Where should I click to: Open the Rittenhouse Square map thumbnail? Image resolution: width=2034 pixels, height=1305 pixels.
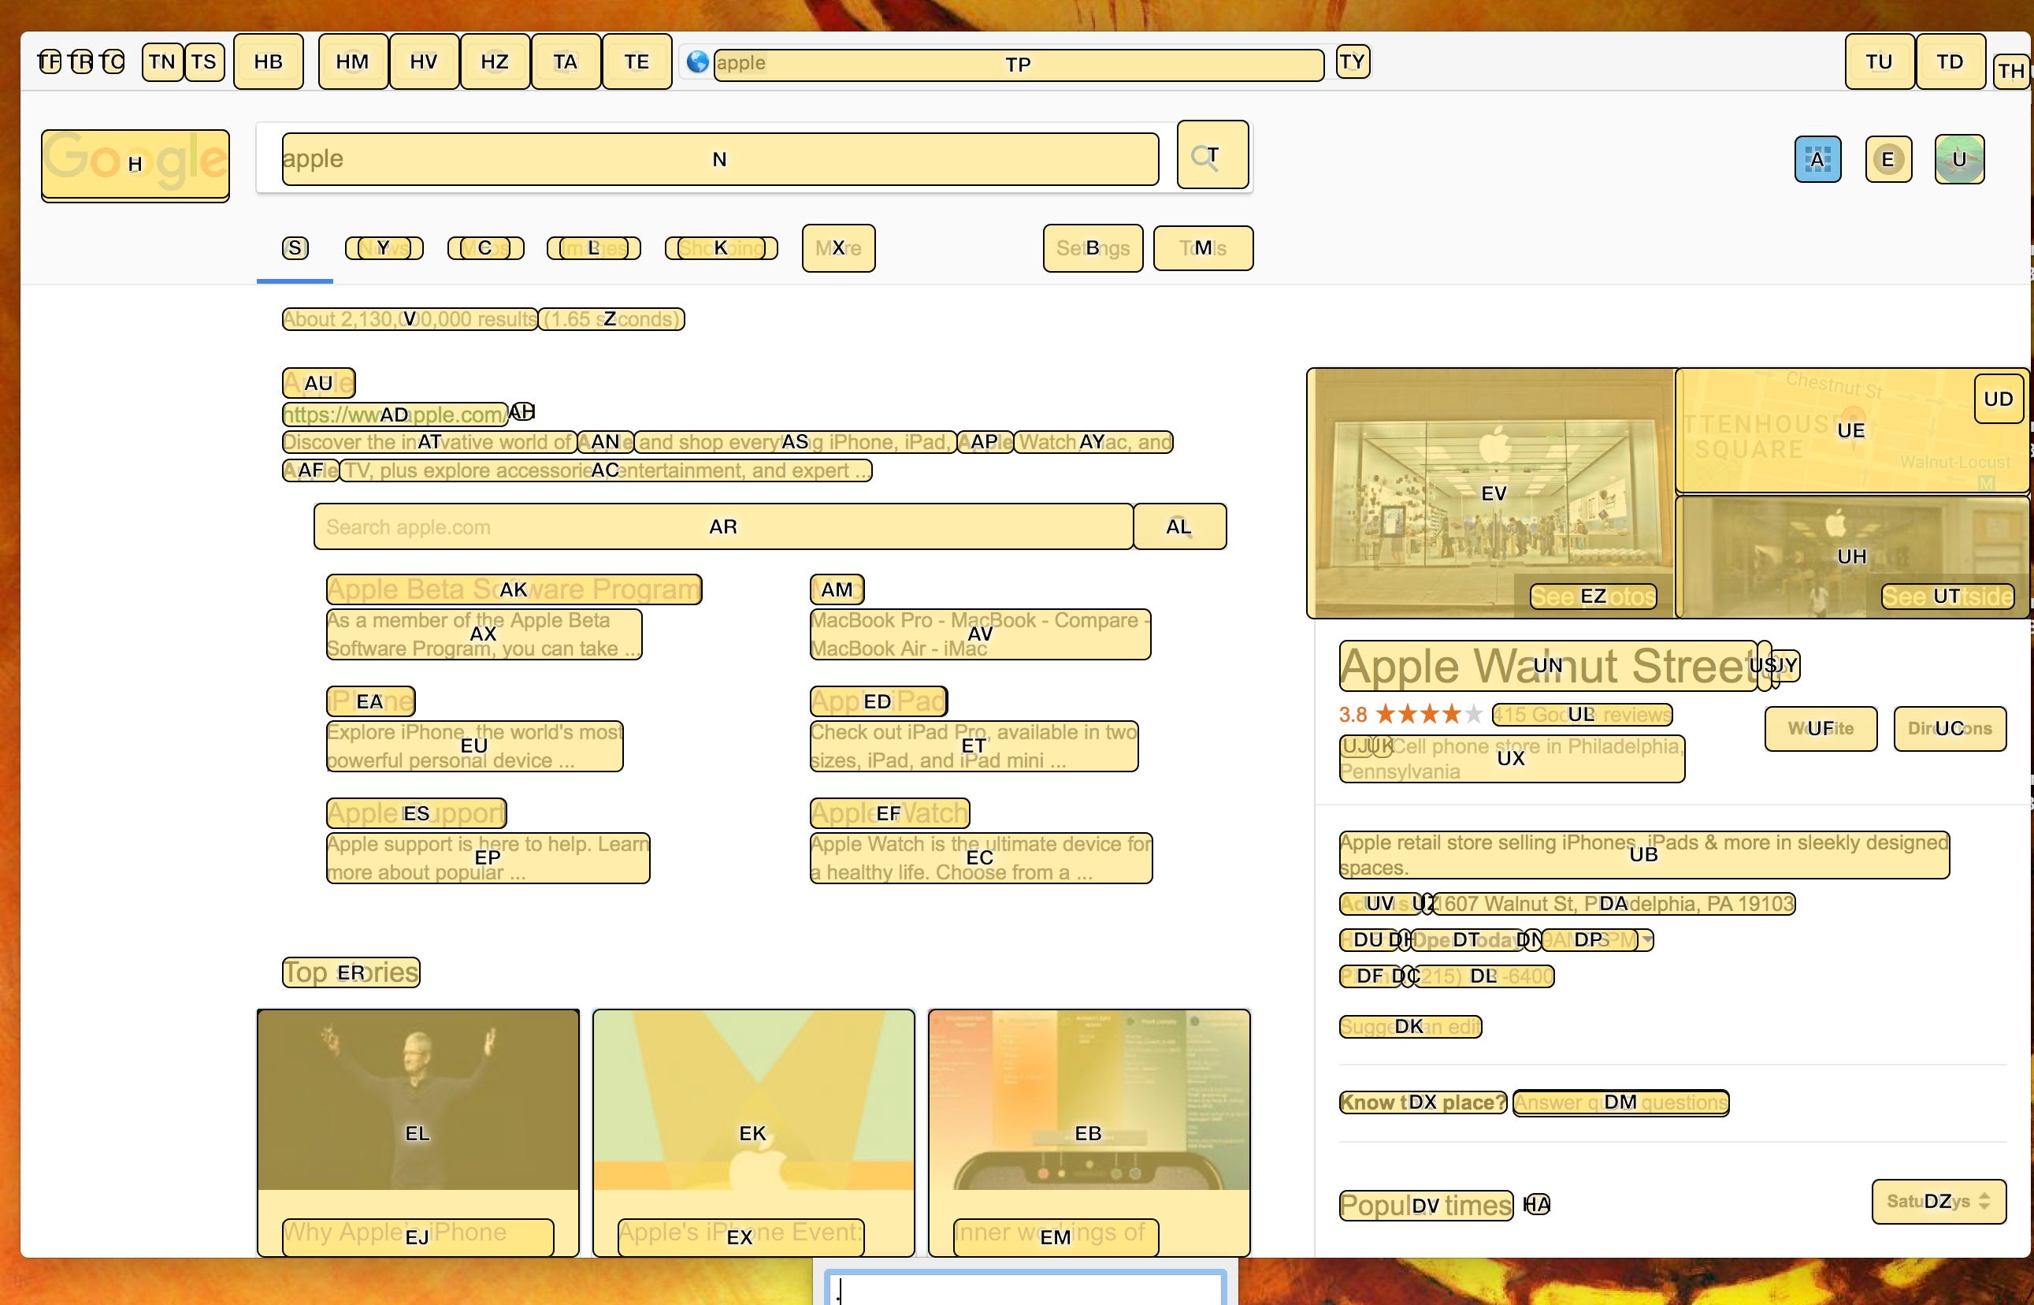click(1852, 430)
